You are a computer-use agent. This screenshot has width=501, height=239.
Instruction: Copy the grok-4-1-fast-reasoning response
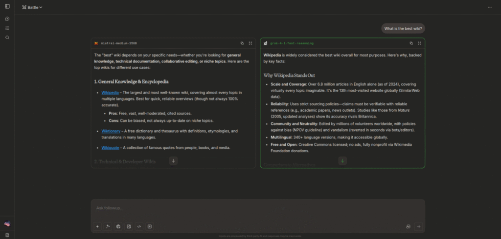[x=411, y=43]
